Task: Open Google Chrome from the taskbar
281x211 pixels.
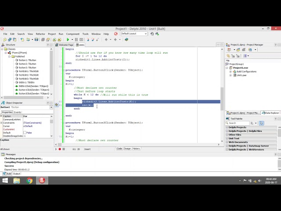Action: click(29, 181)
